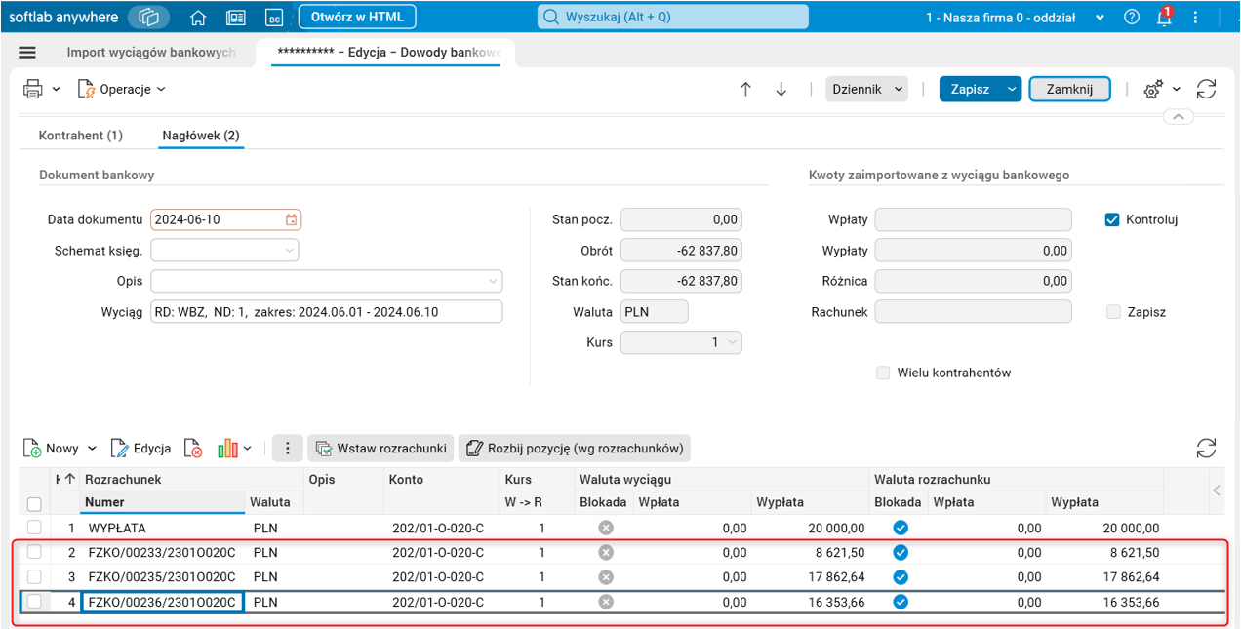Expand the Dziennik dropdown
The width and height of the screenshot is (1241, 629).
[x=866, y=89]
